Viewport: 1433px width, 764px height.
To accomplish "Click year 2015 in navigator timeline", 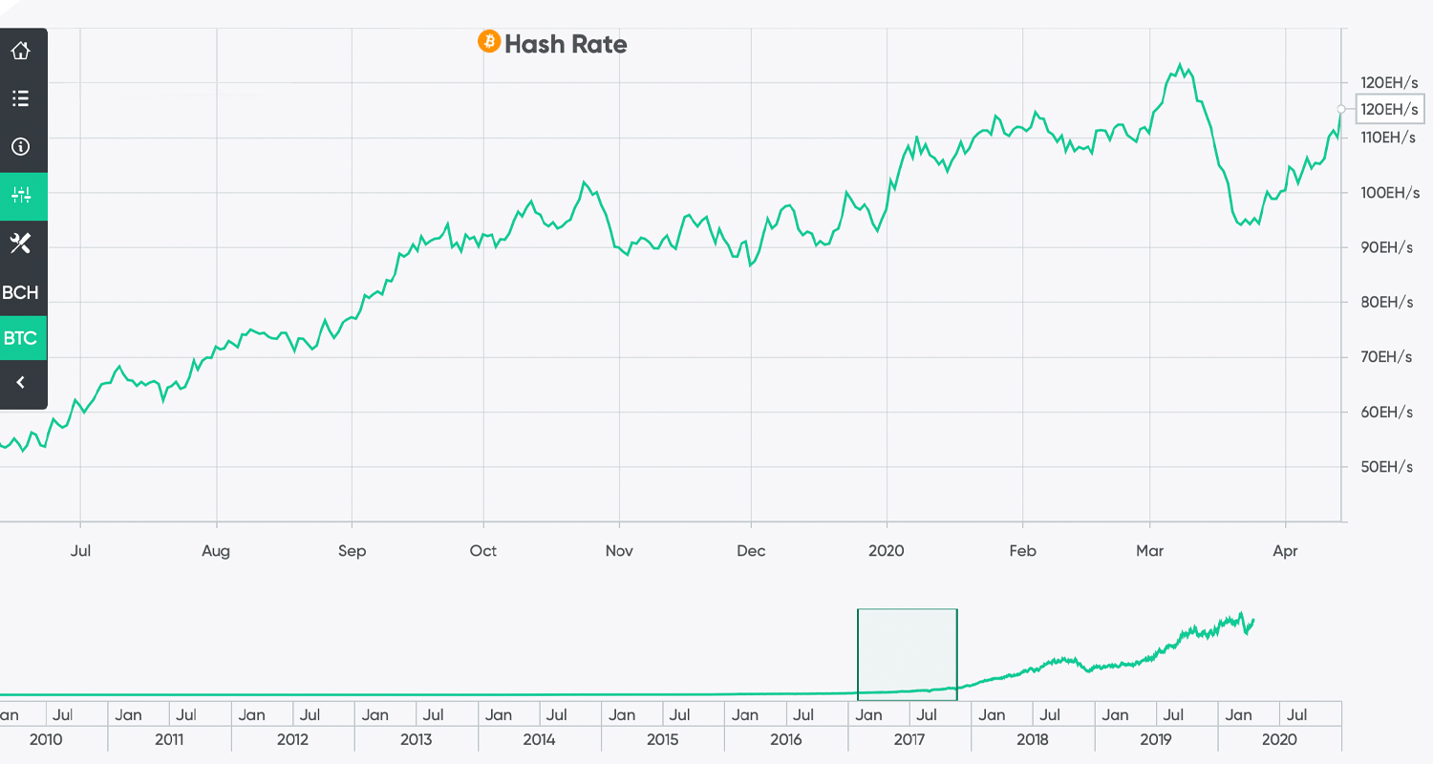I will coord(662,739).
